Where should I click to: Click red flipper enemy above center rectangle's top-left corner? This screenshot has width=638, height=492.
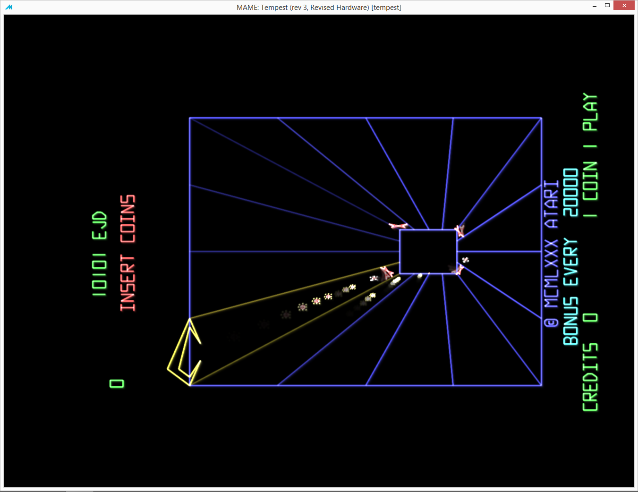[x=398, y=226]
